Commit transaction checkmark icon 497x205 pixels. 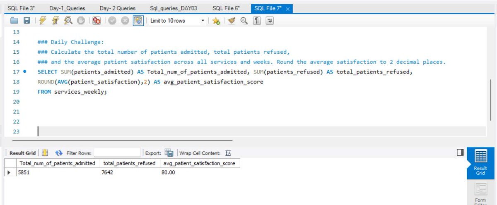click(x=112, y=21)
